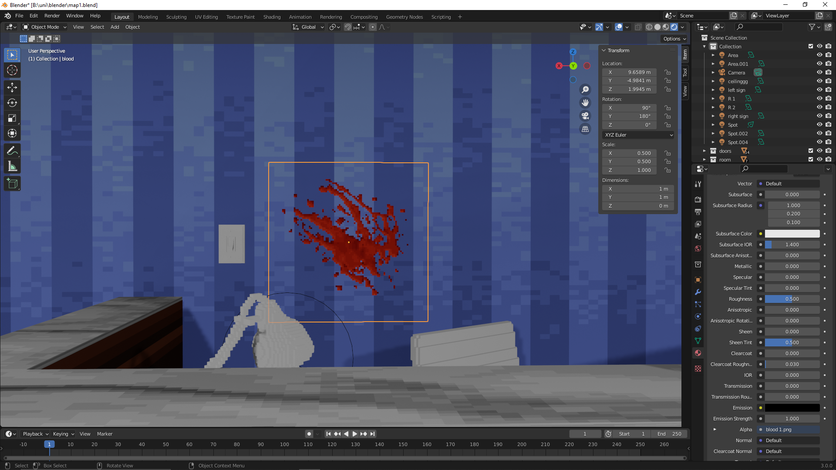Adjust the Roughness slider
The image size is (836, 470).
pyautogui.click(x=792, y=299)
